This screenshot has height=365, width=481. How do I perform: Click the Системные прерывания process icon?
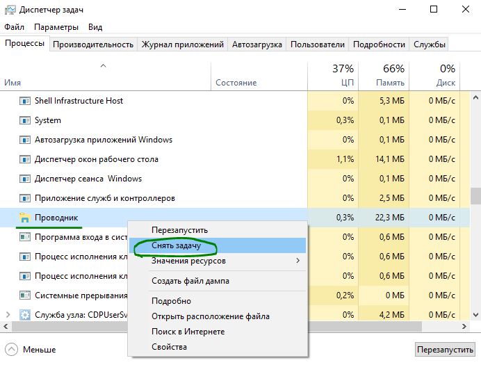(25, 295)
